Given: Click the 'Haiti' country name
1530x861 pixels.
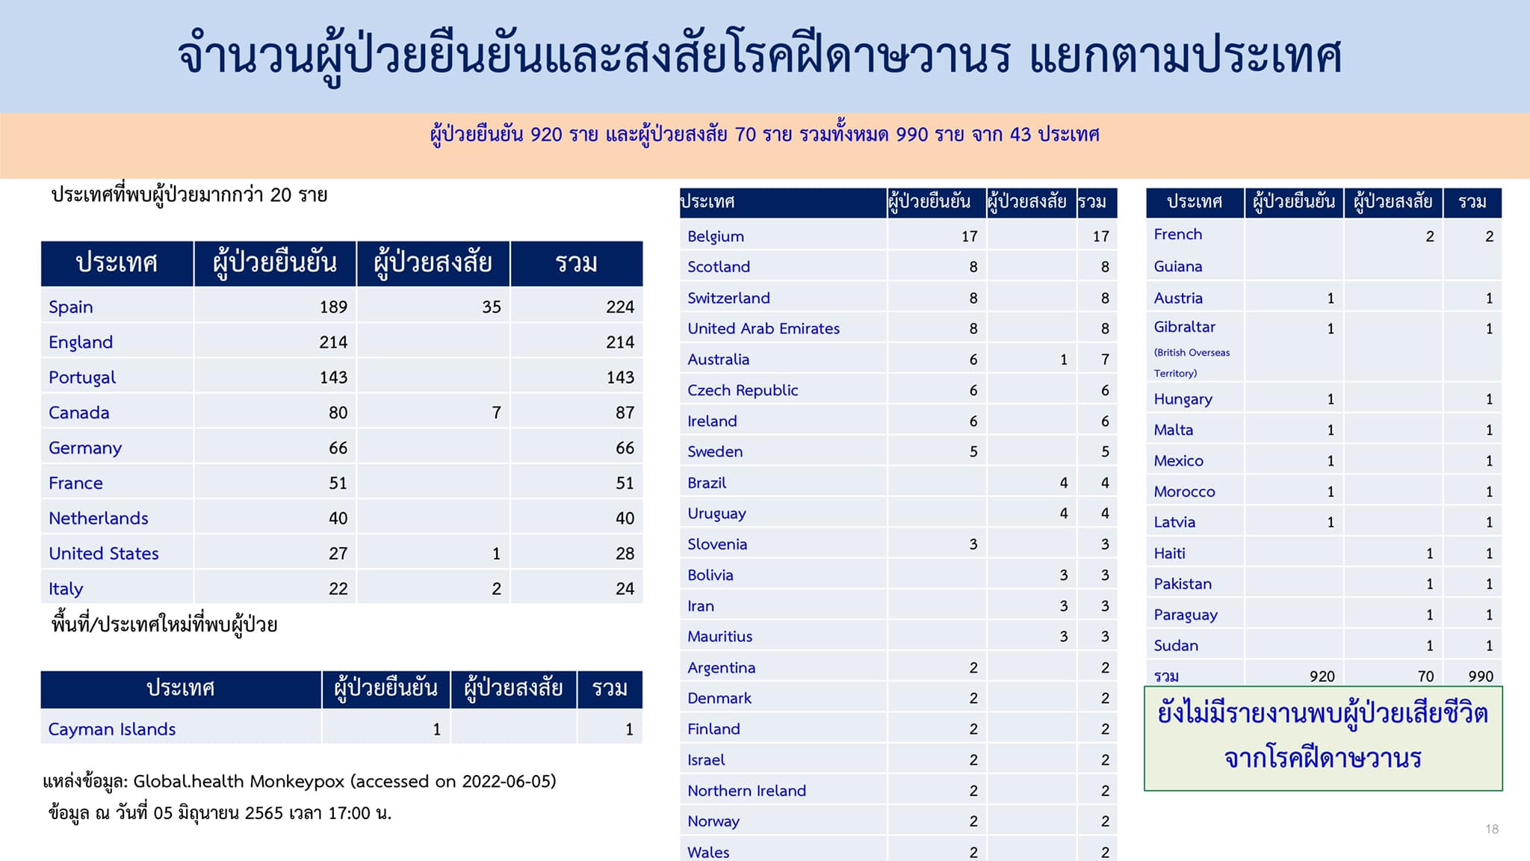Looking at the screenshot, I should click(x=1169, y=554).
